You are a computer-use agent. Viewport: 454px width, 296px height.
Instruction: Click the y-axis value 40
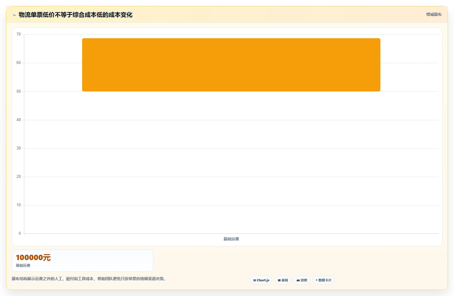coord(19,120)
